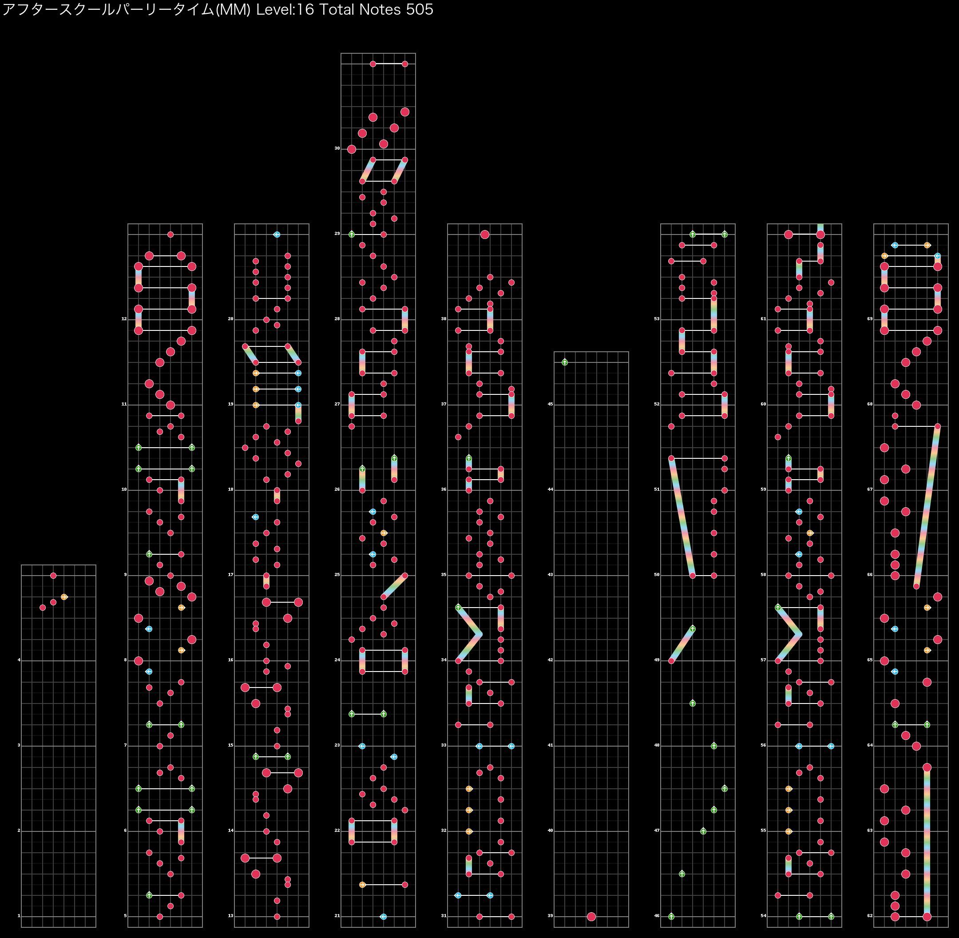Click the orange right-arrow note in the first column
The image size is (959, 938).
pyautogui.click(x=64, y=596)
